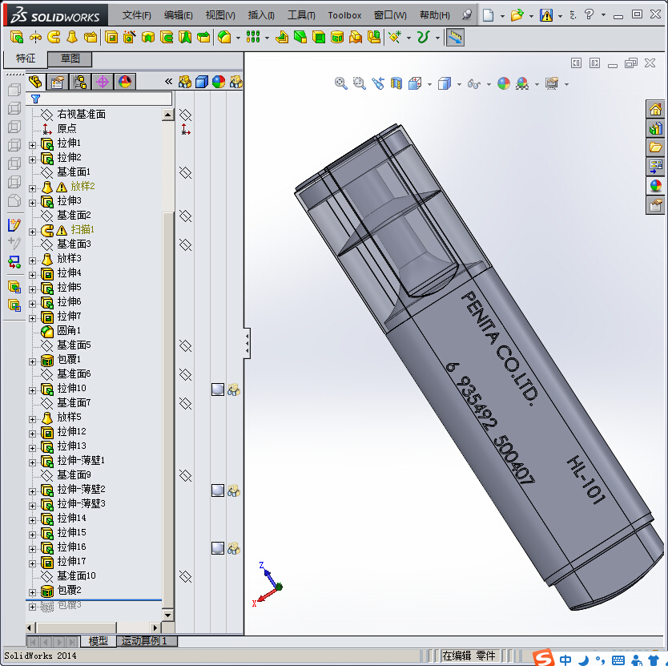This screenshot has height=666, width=668.
Task: Activate the Instant3D tool
Action: coord(455,38)
